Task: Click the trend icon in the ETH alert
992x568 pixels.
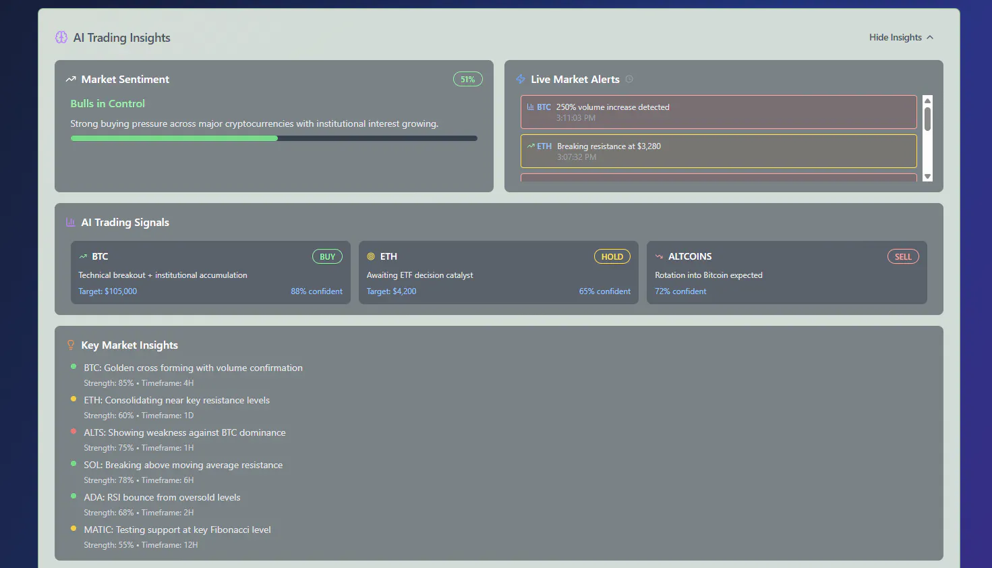Action: tap(531, 146)
